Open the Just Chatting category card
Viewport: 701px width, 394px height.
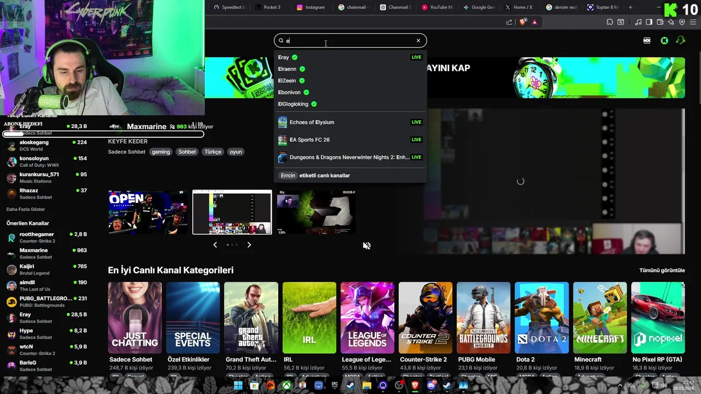(135, 318)
